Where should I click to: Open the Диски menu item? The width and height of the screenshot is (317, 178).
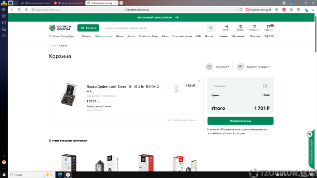[131, 36]
